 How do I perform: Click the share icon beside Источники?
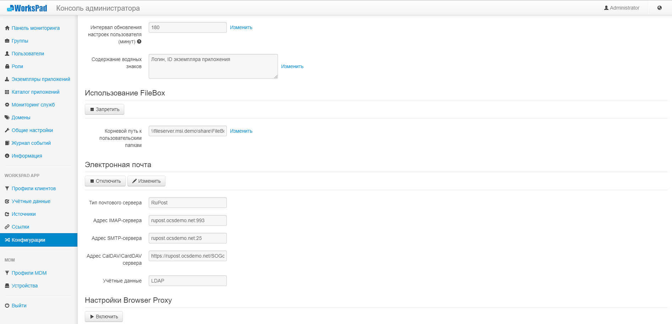7,214
